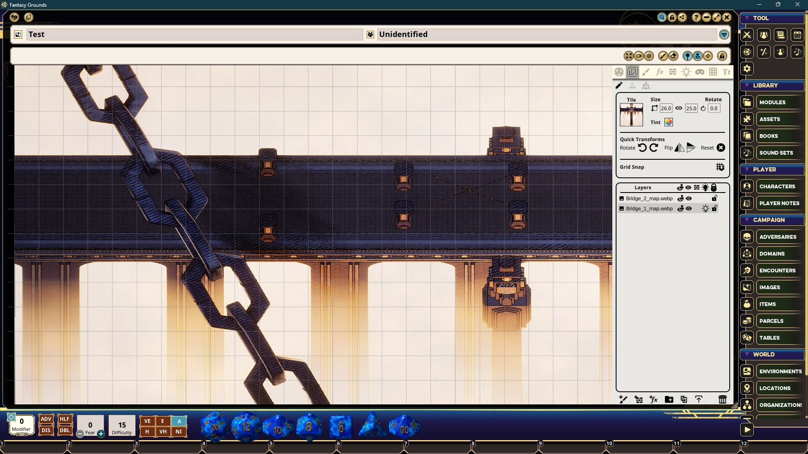Open the lighting tools tab

point(686,72)
